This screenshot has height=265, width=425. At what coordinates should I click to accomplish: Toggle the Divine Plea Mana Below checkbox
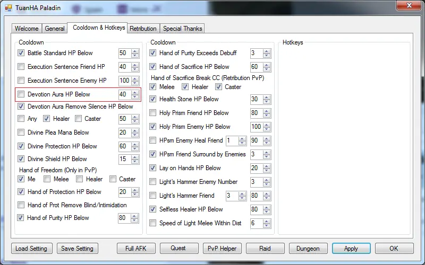[x=21, y=132]
